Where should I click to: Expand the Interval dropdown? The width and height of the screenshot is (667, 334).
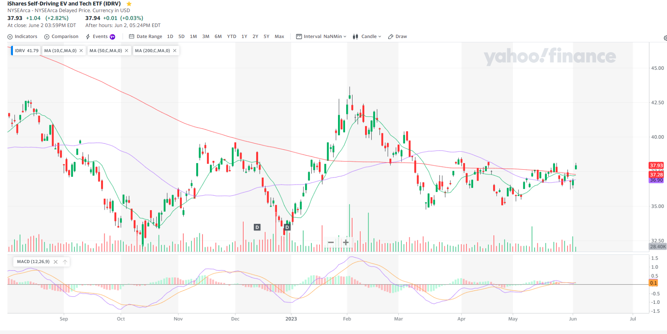click(x=321, y=36)
